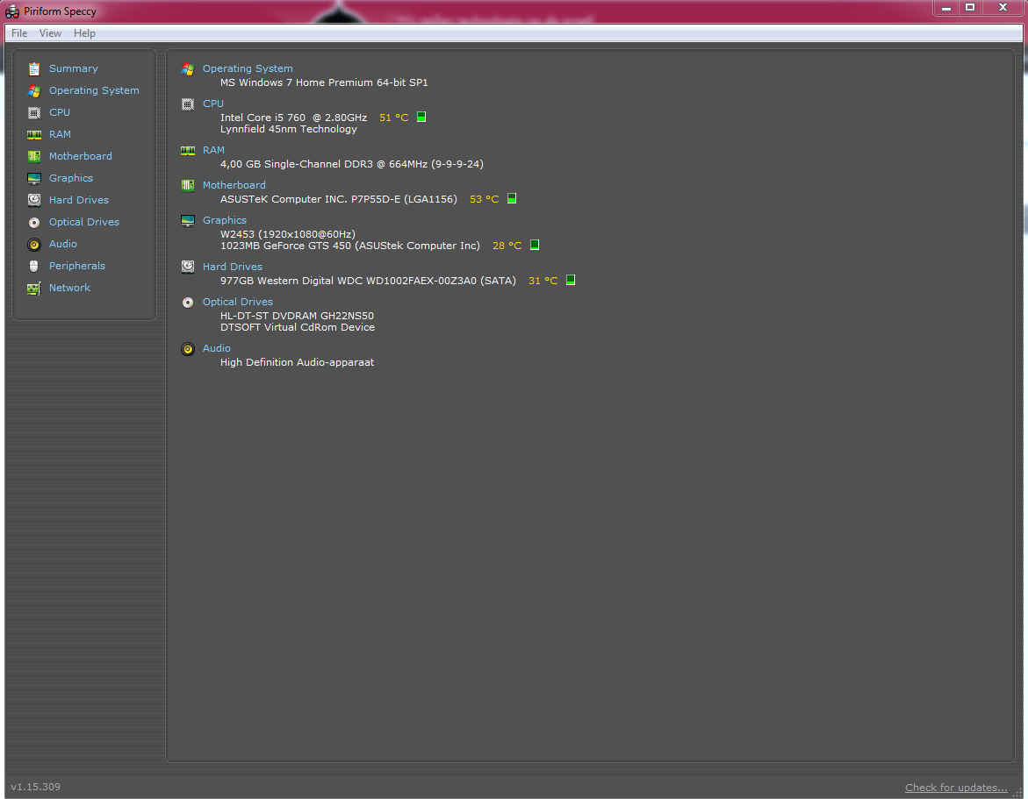Click Hard Drives heading link in main panel
This screenshot has height=799, width=1028.
(x=233, y=267)
